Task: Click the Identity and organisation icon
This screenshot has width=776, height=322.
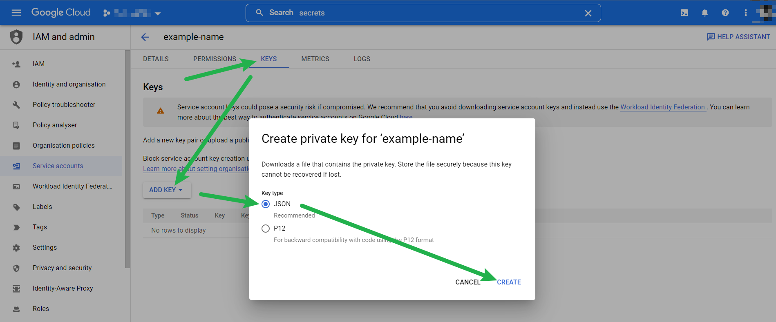Action: click(16, 84)
